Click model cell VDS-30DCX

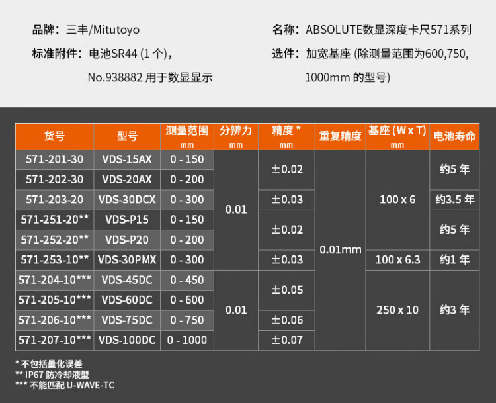coord(127,200)
